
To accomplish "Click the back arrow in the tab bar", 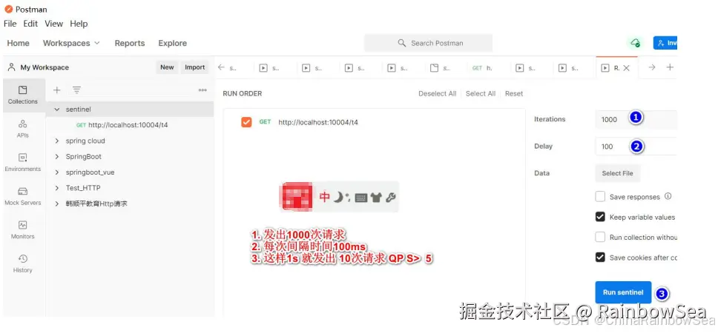I will tap(221, 67).
